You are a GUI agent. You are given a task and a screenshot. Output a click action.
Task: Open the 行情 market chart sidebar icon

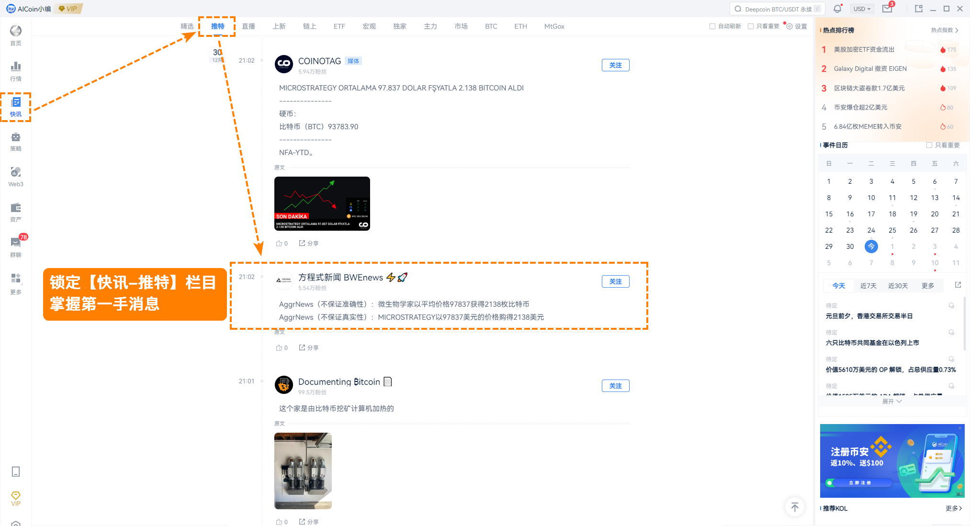click(x=16, y=71)
